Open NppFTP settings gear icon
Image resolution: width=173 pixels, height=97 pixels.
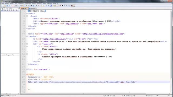coord(16,10)
